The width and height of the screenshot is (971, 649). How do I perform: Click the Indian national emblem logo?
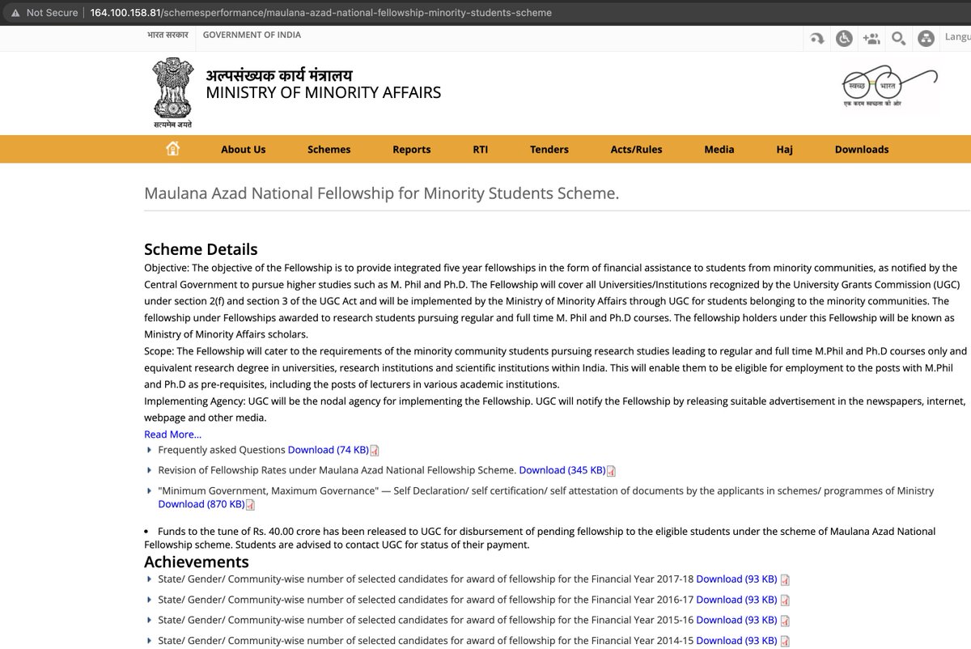[172, 92]
